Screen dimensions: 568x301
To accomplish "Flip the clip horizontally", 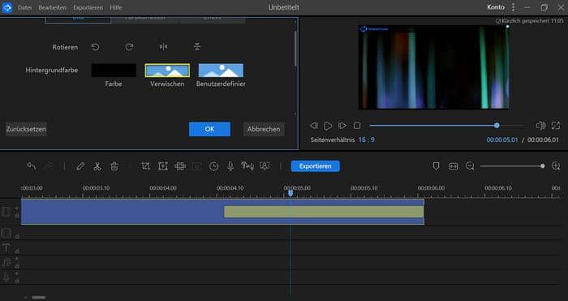I will [x=163, y=47].
